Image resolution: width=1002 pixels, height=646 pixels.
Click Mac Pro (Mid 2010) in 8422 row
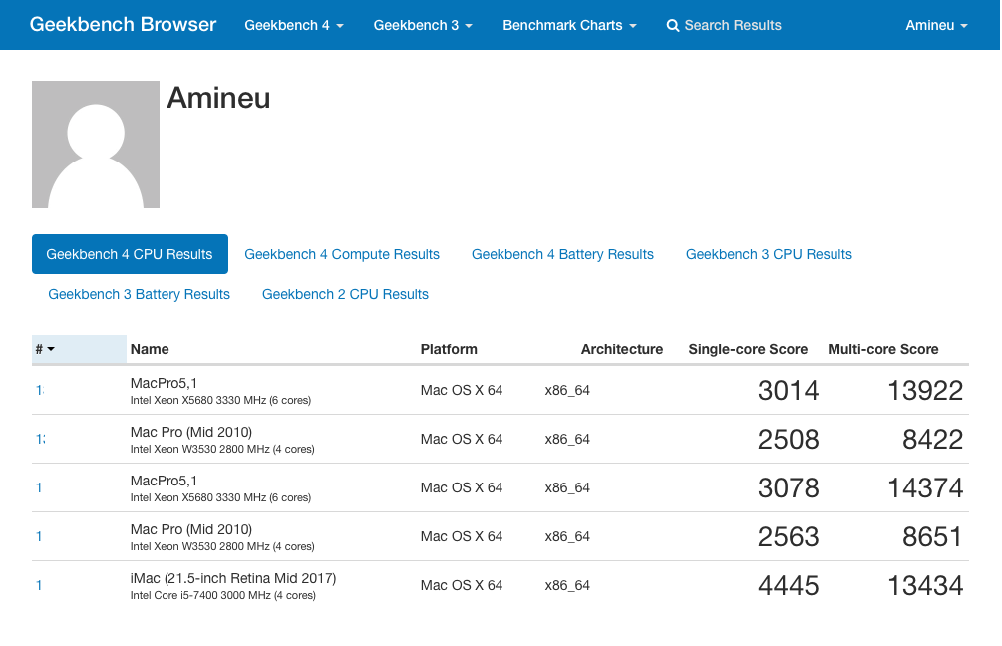[191, 432]
